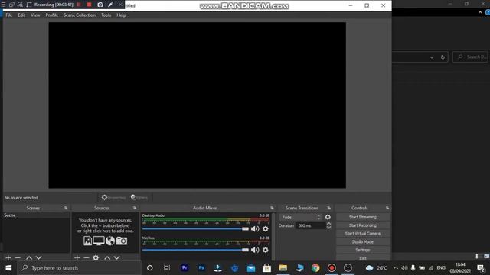Move the source up in the Sources list

point(107,258)
